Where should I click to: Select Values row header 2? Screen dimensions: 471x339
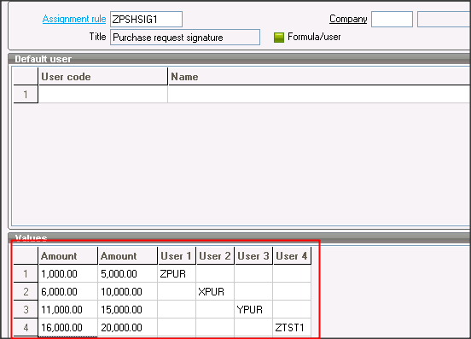tap(26, 291)
